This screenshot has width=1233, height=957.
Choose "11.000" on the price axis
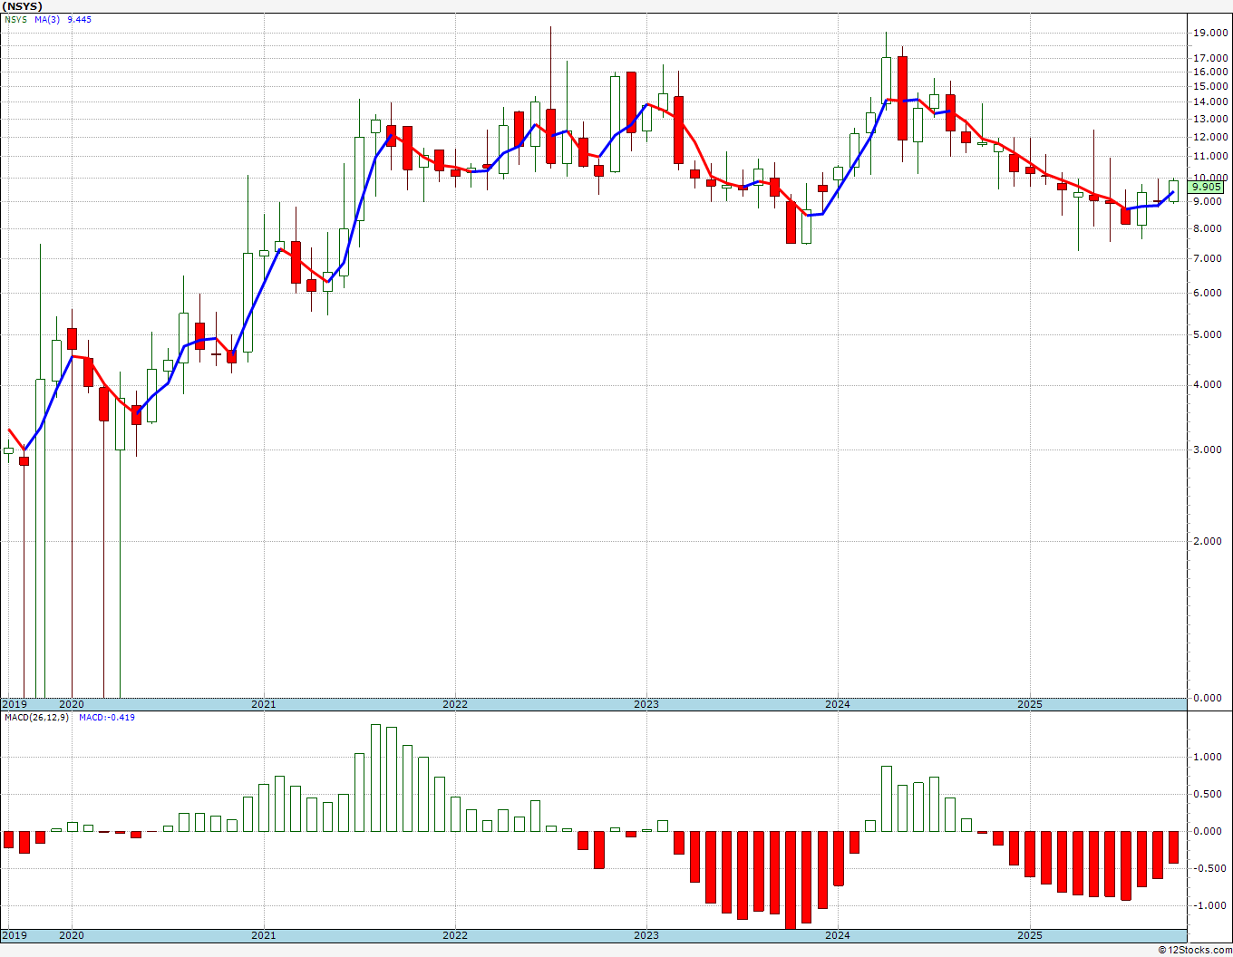[1211, 156]
